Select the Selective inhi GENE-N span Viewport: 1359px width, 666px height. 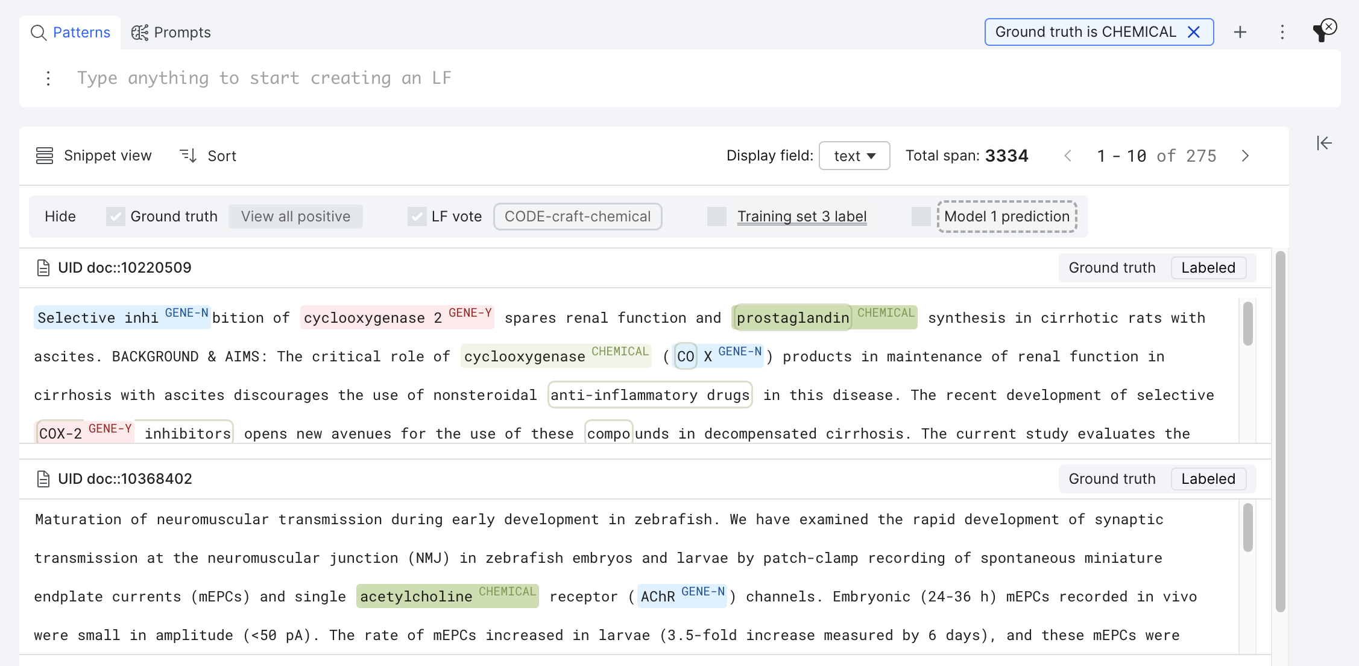[122, 317]
